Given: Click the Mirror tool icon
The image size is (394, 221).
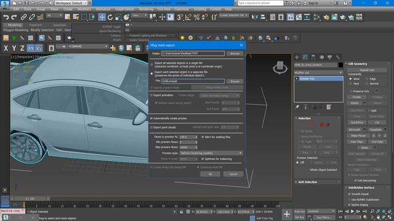Looking at the screenshot, I should (x=254, y=17).
